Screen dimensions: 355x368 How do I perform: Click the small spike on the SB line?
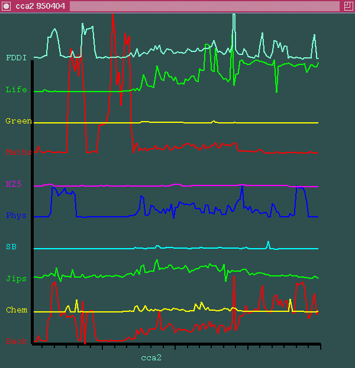[268, 243]
